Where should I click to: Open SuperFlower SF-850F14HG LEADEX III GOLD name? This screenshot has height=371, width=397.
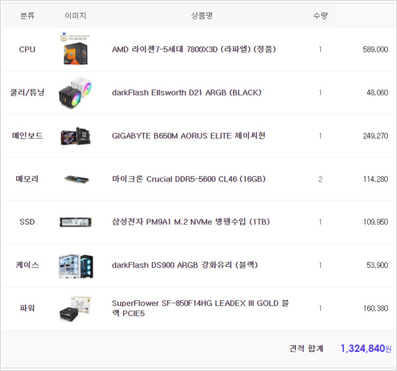pos(200,308)
